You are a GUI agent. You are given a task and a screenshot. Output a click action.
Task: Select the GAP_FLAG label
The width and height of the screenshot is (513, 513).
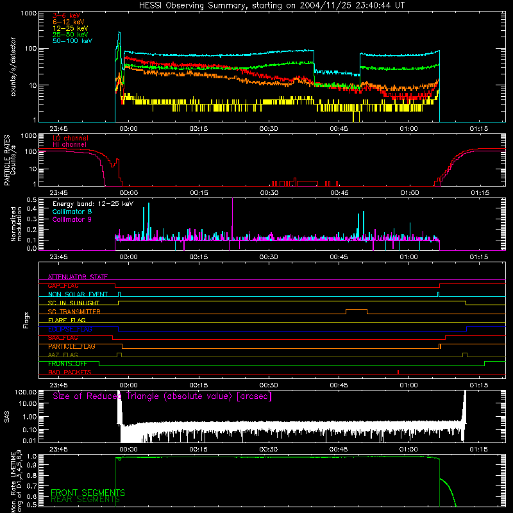point(63,285)
